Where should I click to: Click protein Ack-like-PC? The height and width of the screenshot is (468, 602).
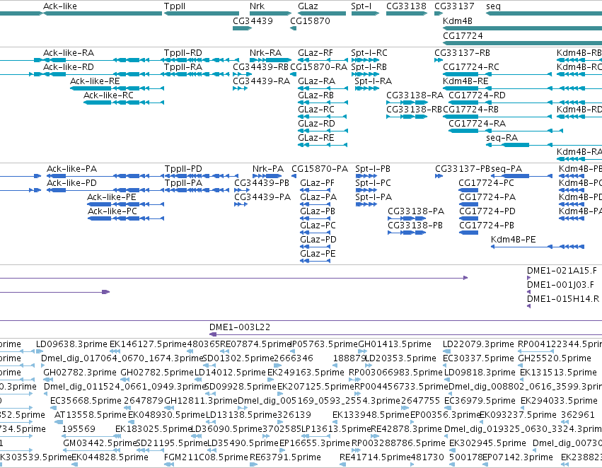112,211
